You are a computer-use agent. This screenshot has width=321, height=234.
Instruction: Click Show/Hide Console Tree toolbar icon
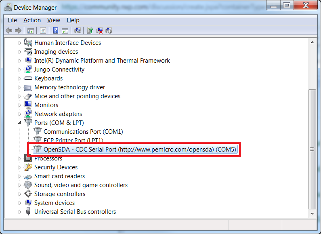tap(31, 31)
